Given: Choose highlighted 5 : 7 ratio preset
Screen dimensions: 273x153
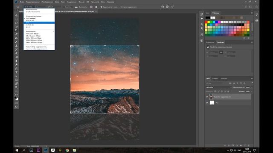Looking at the screenshot, I should click(39, 23).
